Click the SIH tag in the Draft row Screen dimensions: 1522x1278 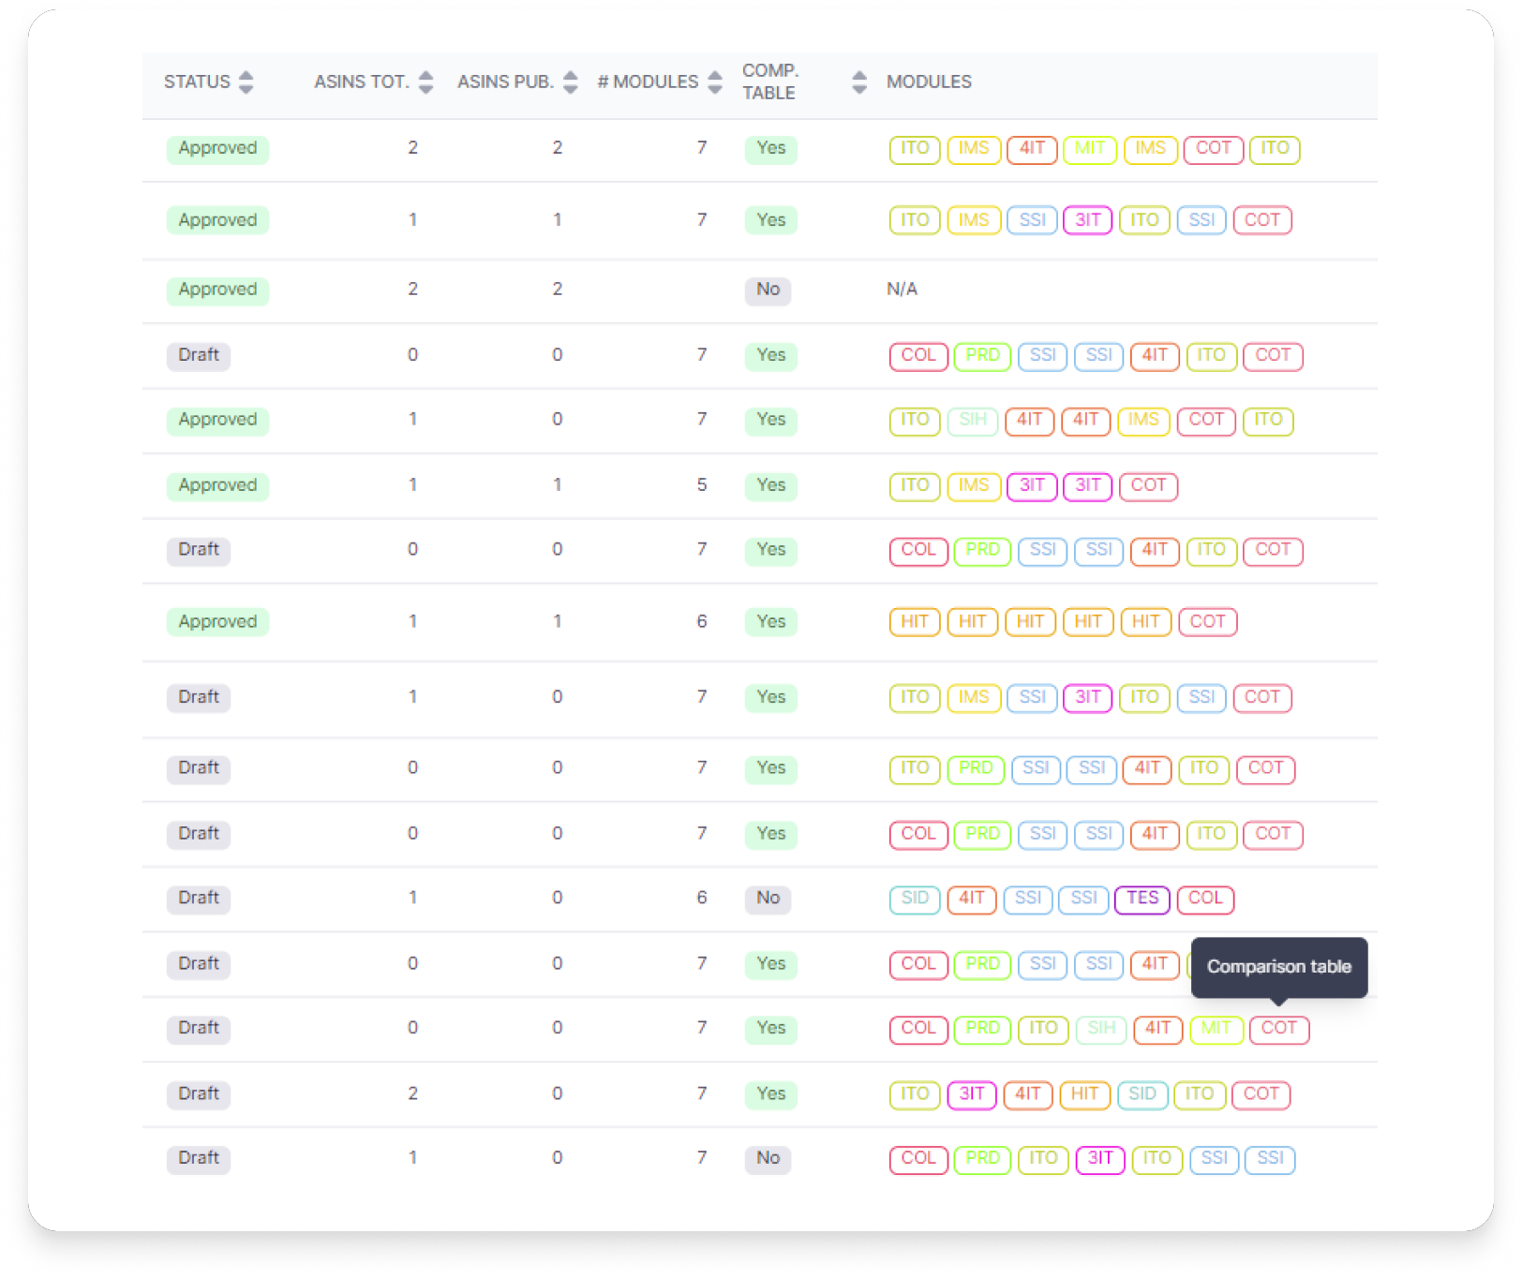1101,1029
